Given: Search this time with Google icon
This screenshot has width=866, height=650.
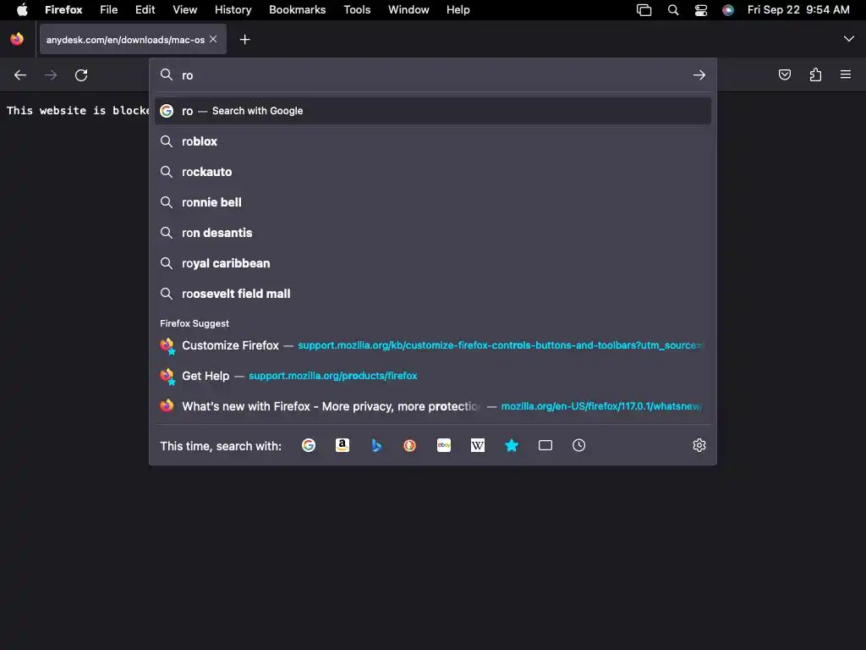Looking at the screenshot, I should [309, 445].
